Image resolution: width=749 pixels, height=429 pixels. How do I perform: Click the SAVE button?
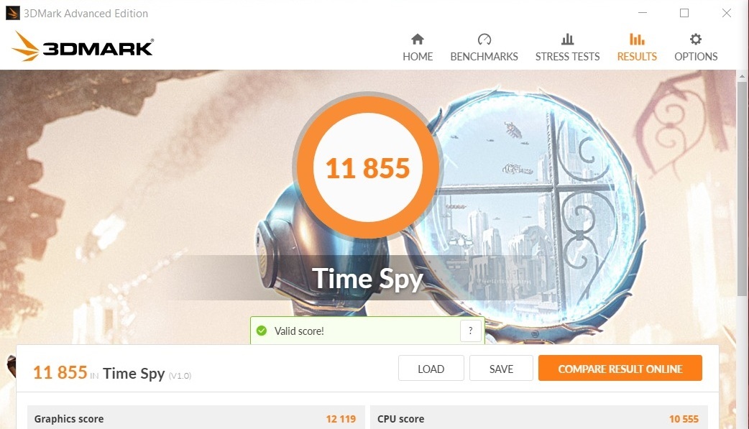[501, 369]
